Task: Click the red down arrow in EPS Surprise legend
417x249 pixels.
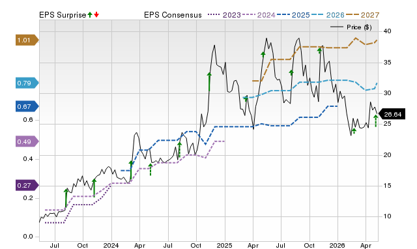Action: pos(96,15)
